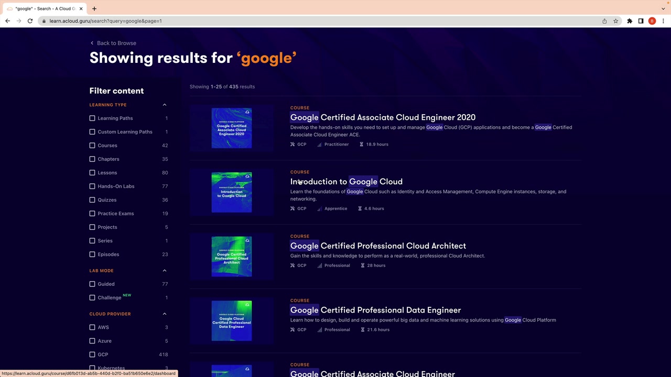671x377 pixels.
Task: Go Back to Browse
Action: coord(113,43)
